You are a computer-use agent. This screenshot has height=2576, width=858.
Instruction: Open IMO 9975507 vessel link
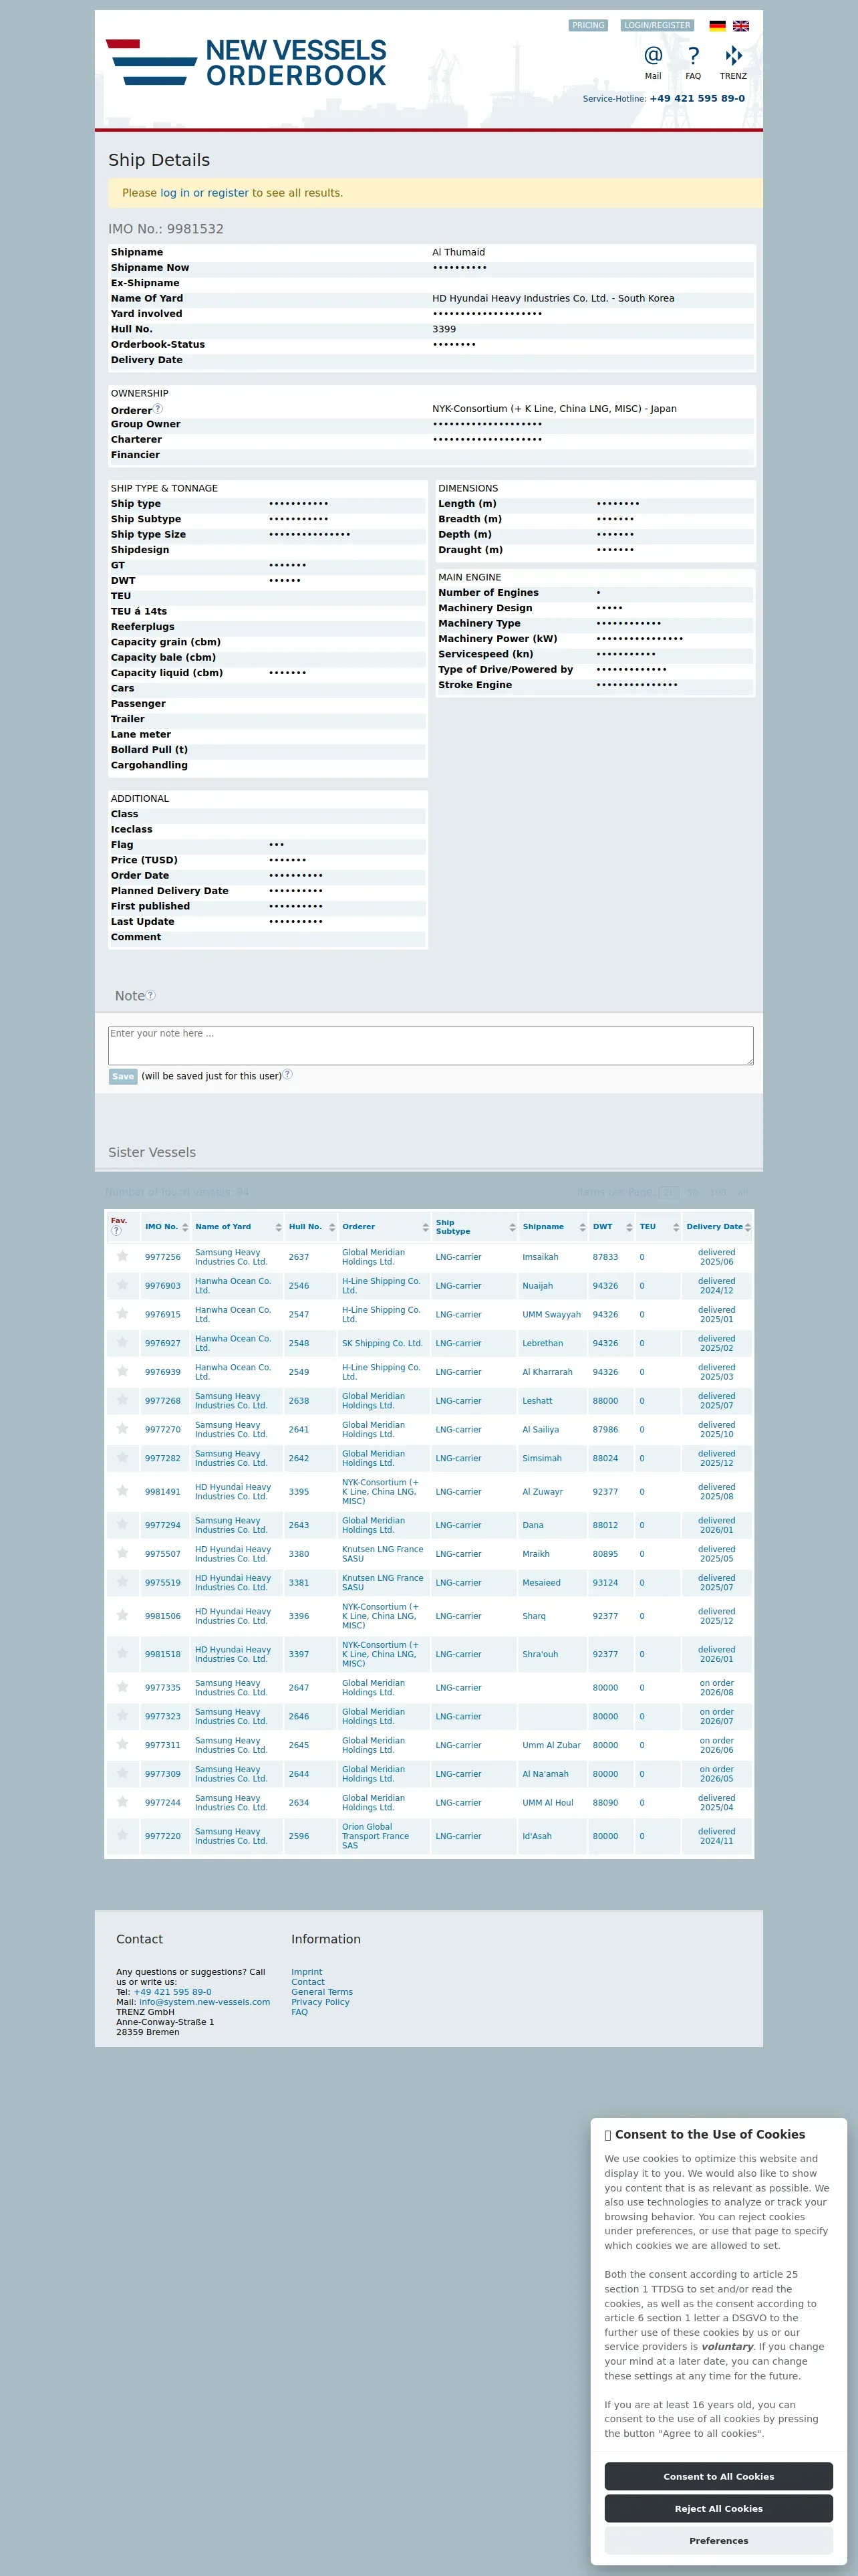[163, 1554]
